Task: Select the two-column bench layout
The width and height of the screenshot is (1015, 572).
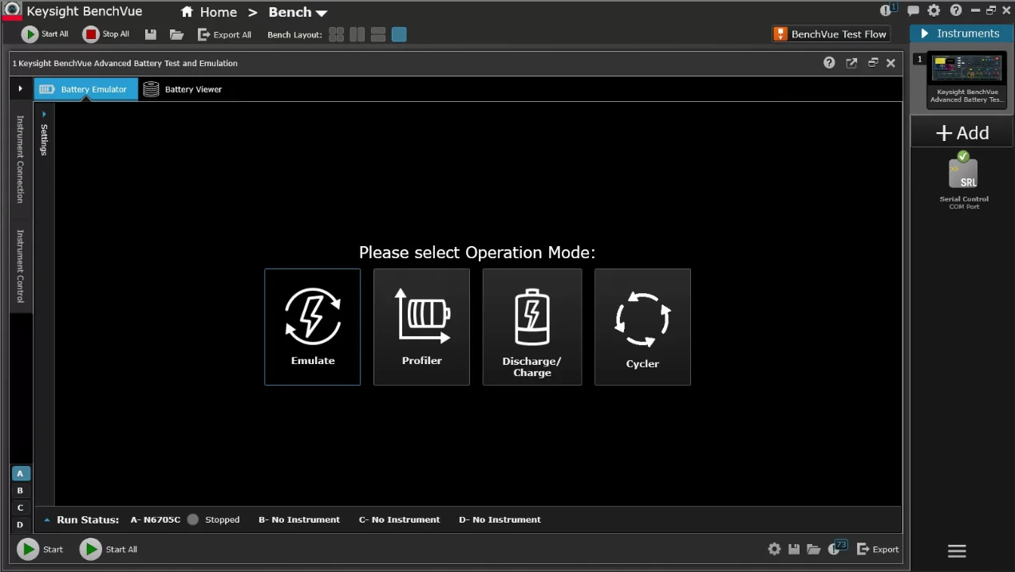Action: [357, 34]
